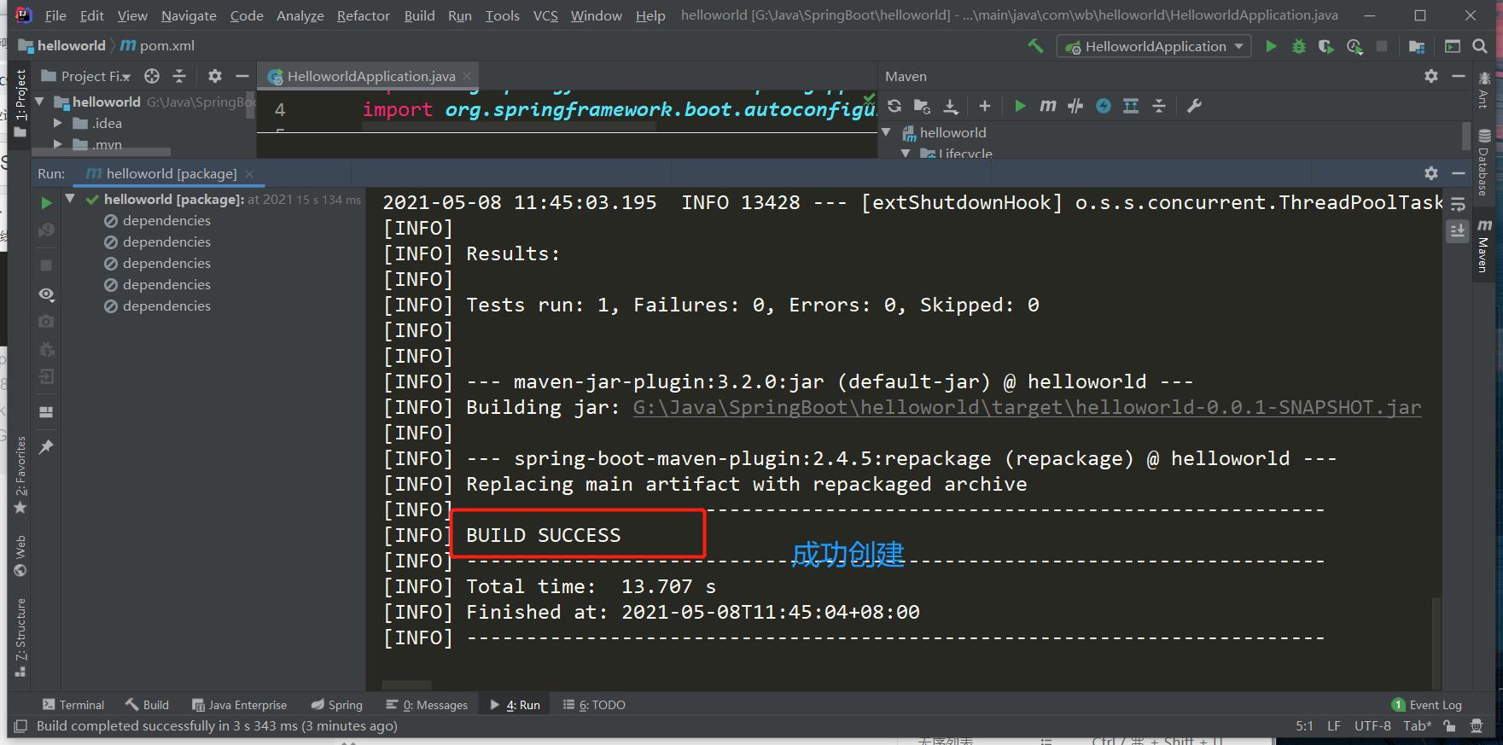Open Maven panel gear options
The image size is (1503, 745).
point(1431,76)
